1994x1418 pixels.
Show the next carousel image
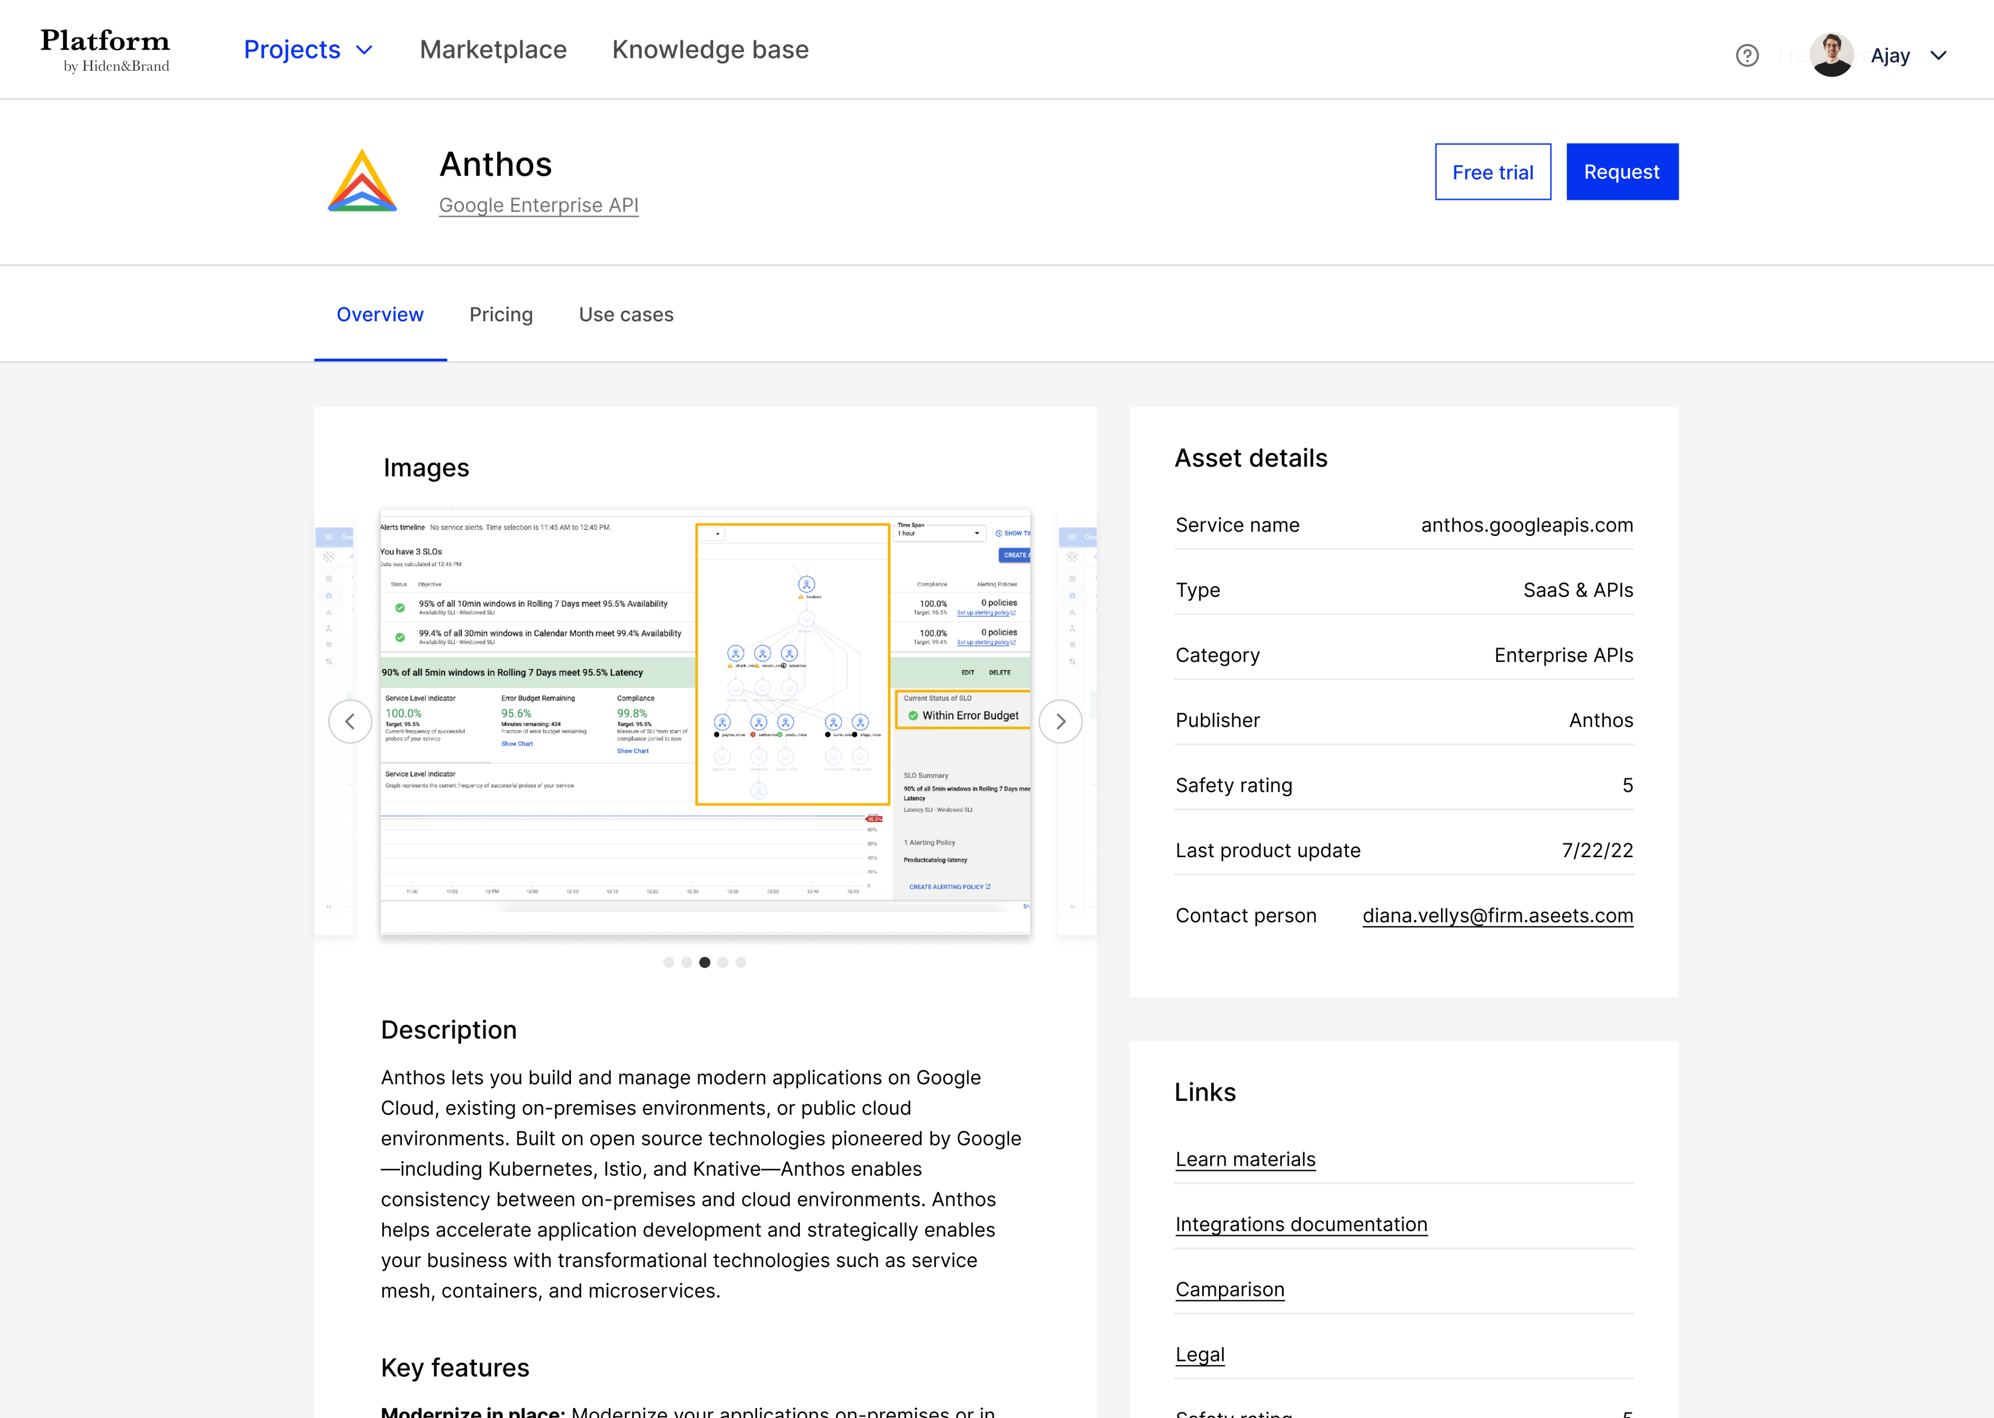pos(1061,721)
